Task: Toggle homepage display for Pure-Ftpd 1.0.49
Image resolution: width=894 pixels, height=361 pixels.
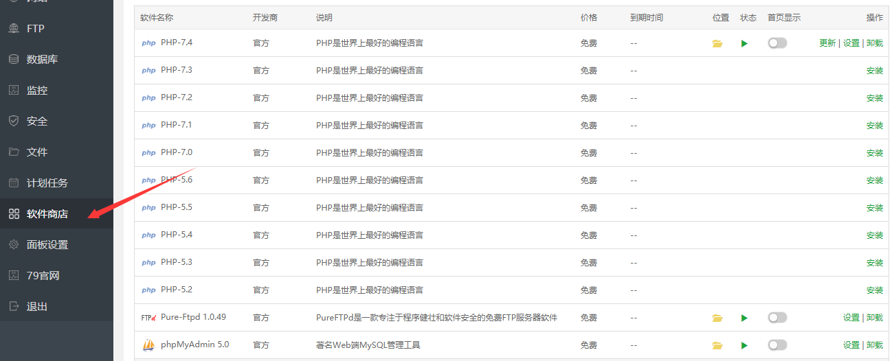Action: point(777,318)
